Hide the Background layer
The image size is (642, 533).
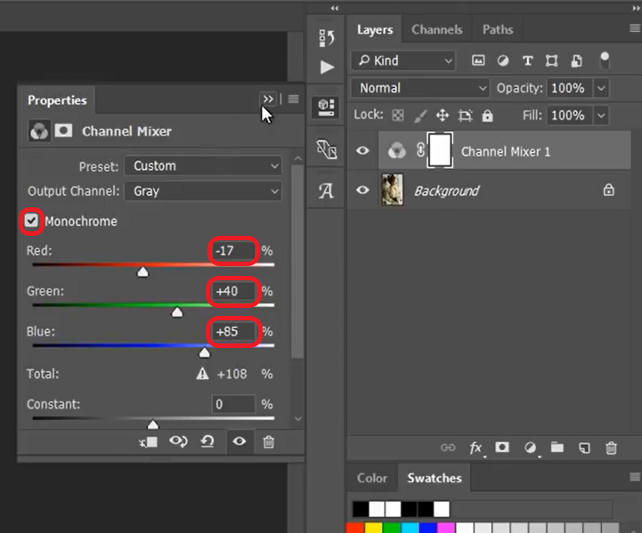point(362,190)
